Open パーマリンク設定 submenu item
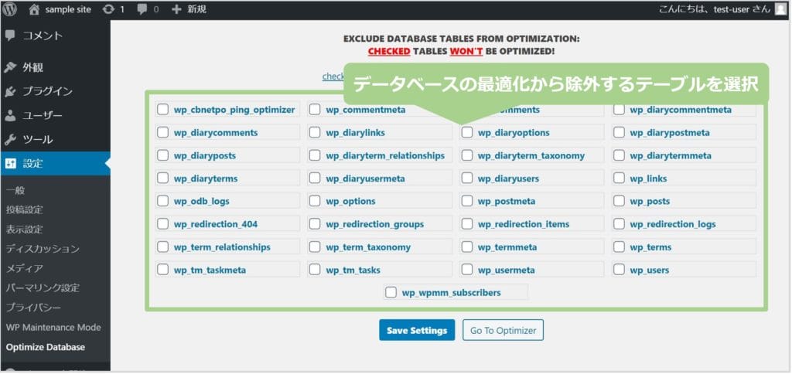 pos(43,288)
